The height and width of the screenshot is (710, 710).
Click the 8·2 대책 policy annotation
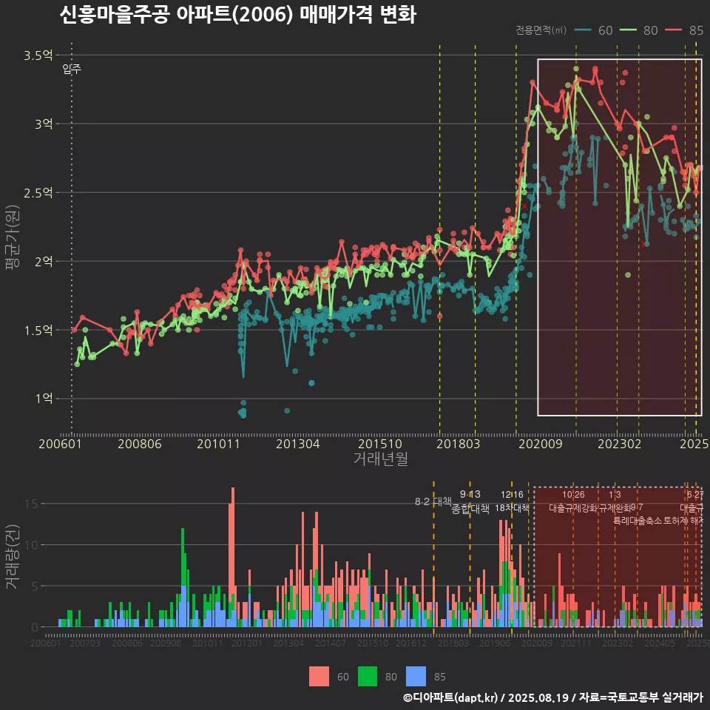[x=433, y=501]
